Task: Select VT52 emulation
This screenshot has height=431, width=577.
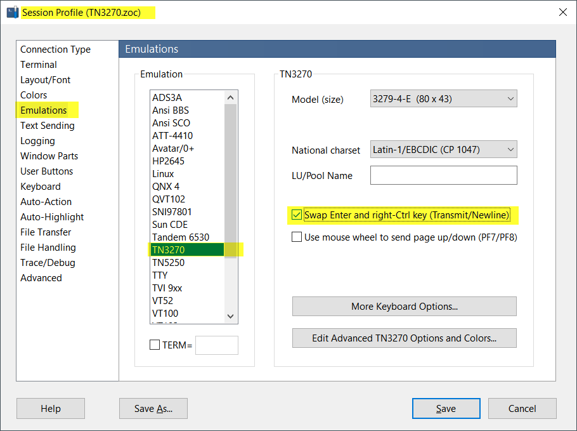Action: click(187, 301)
